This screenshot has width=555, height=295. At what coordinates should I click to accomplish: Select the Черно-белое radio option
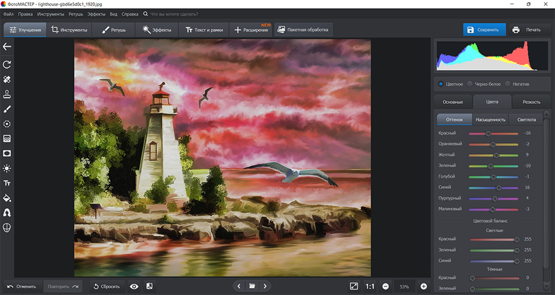(470, 84)
